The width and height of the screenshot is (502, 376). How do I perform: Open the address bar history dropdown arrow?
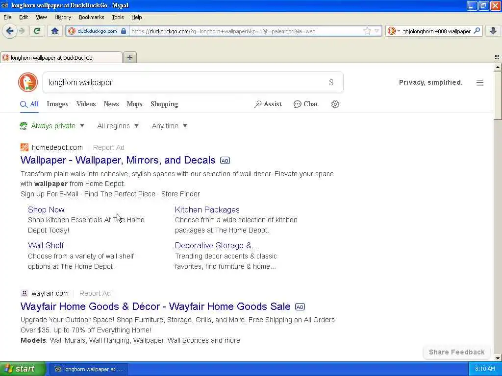[x=377, y=31]
